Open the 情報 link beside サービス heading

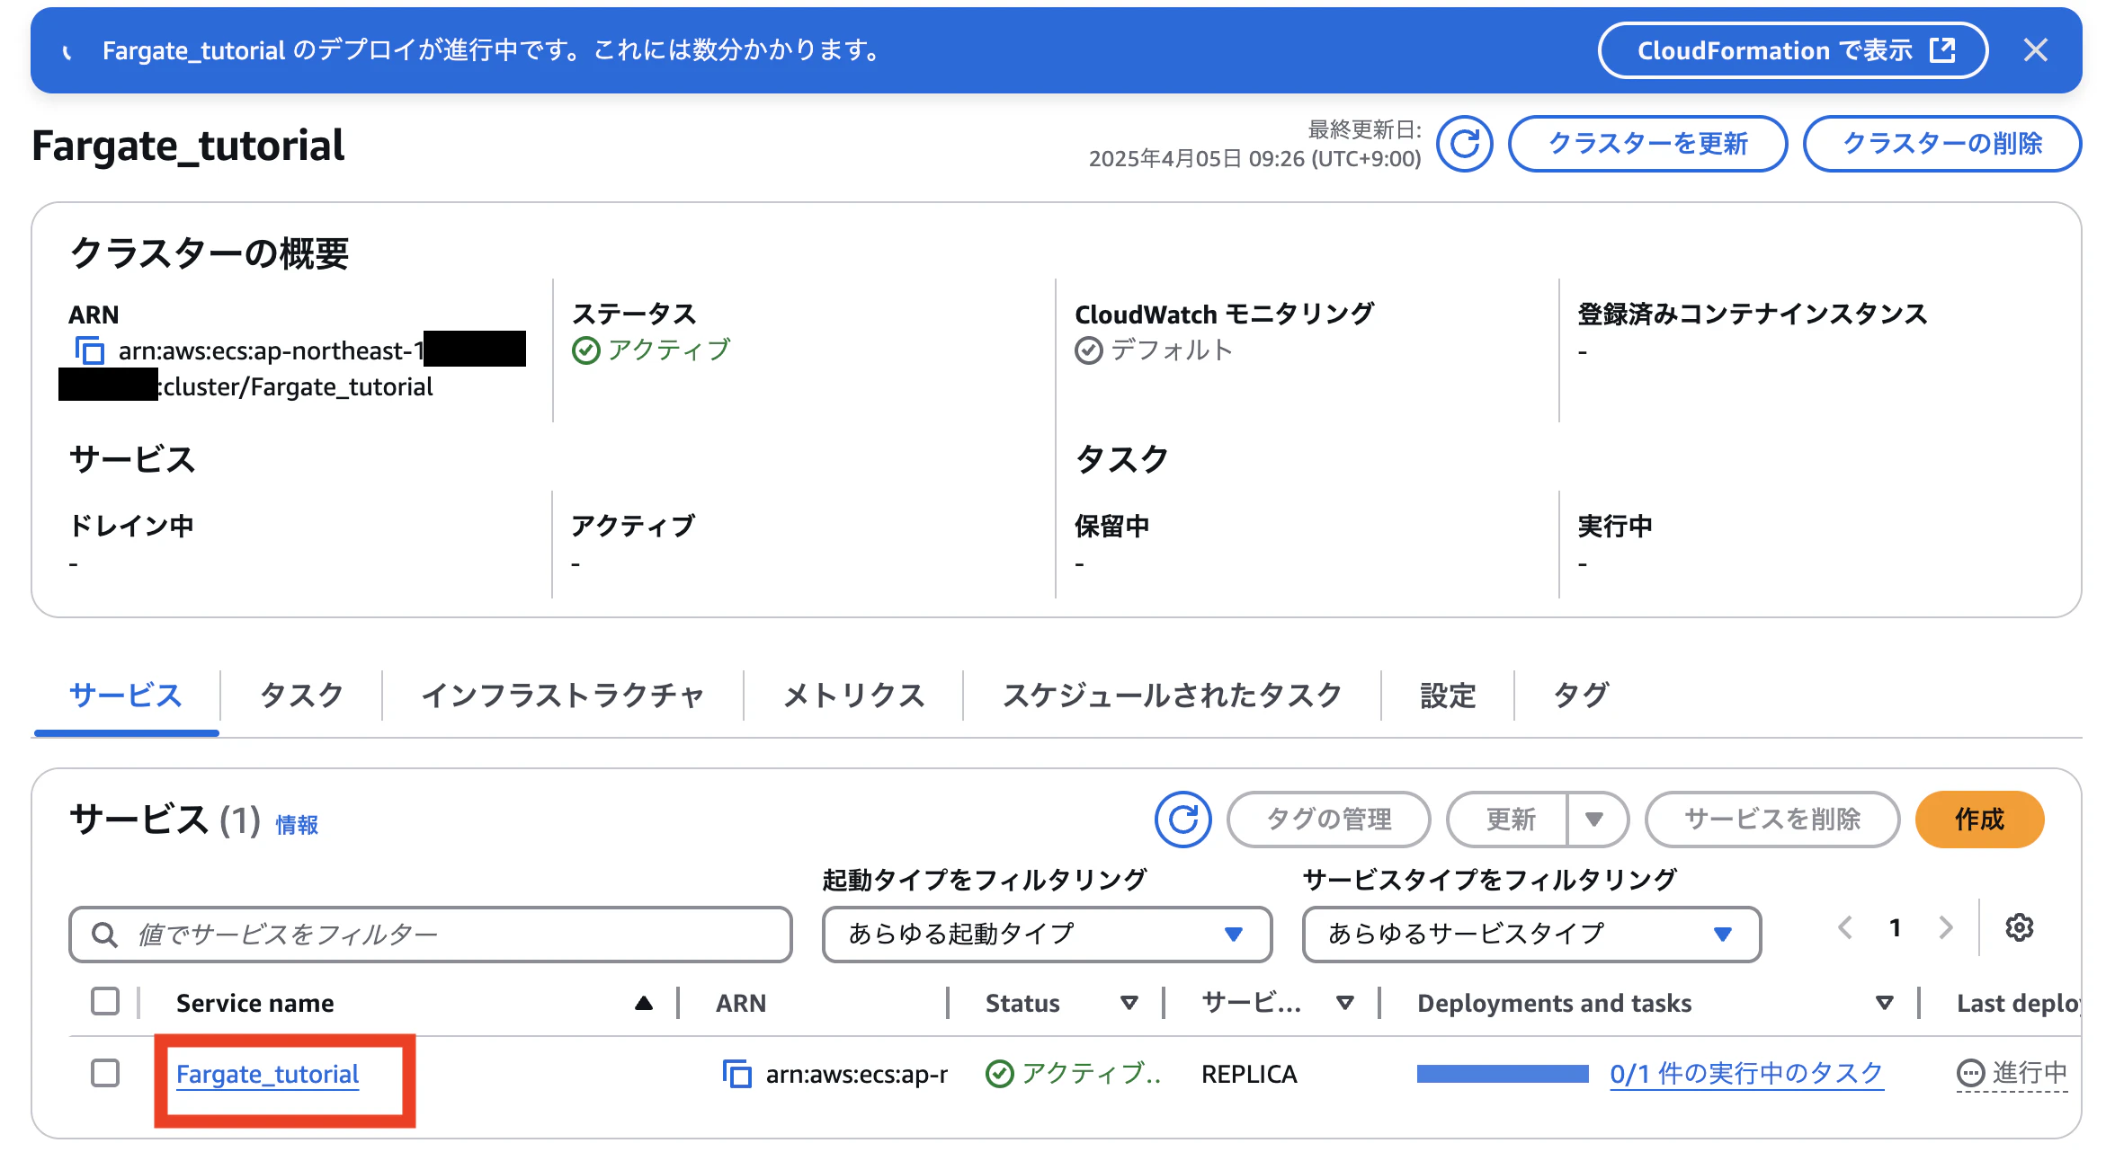click(x=297, y=824)
